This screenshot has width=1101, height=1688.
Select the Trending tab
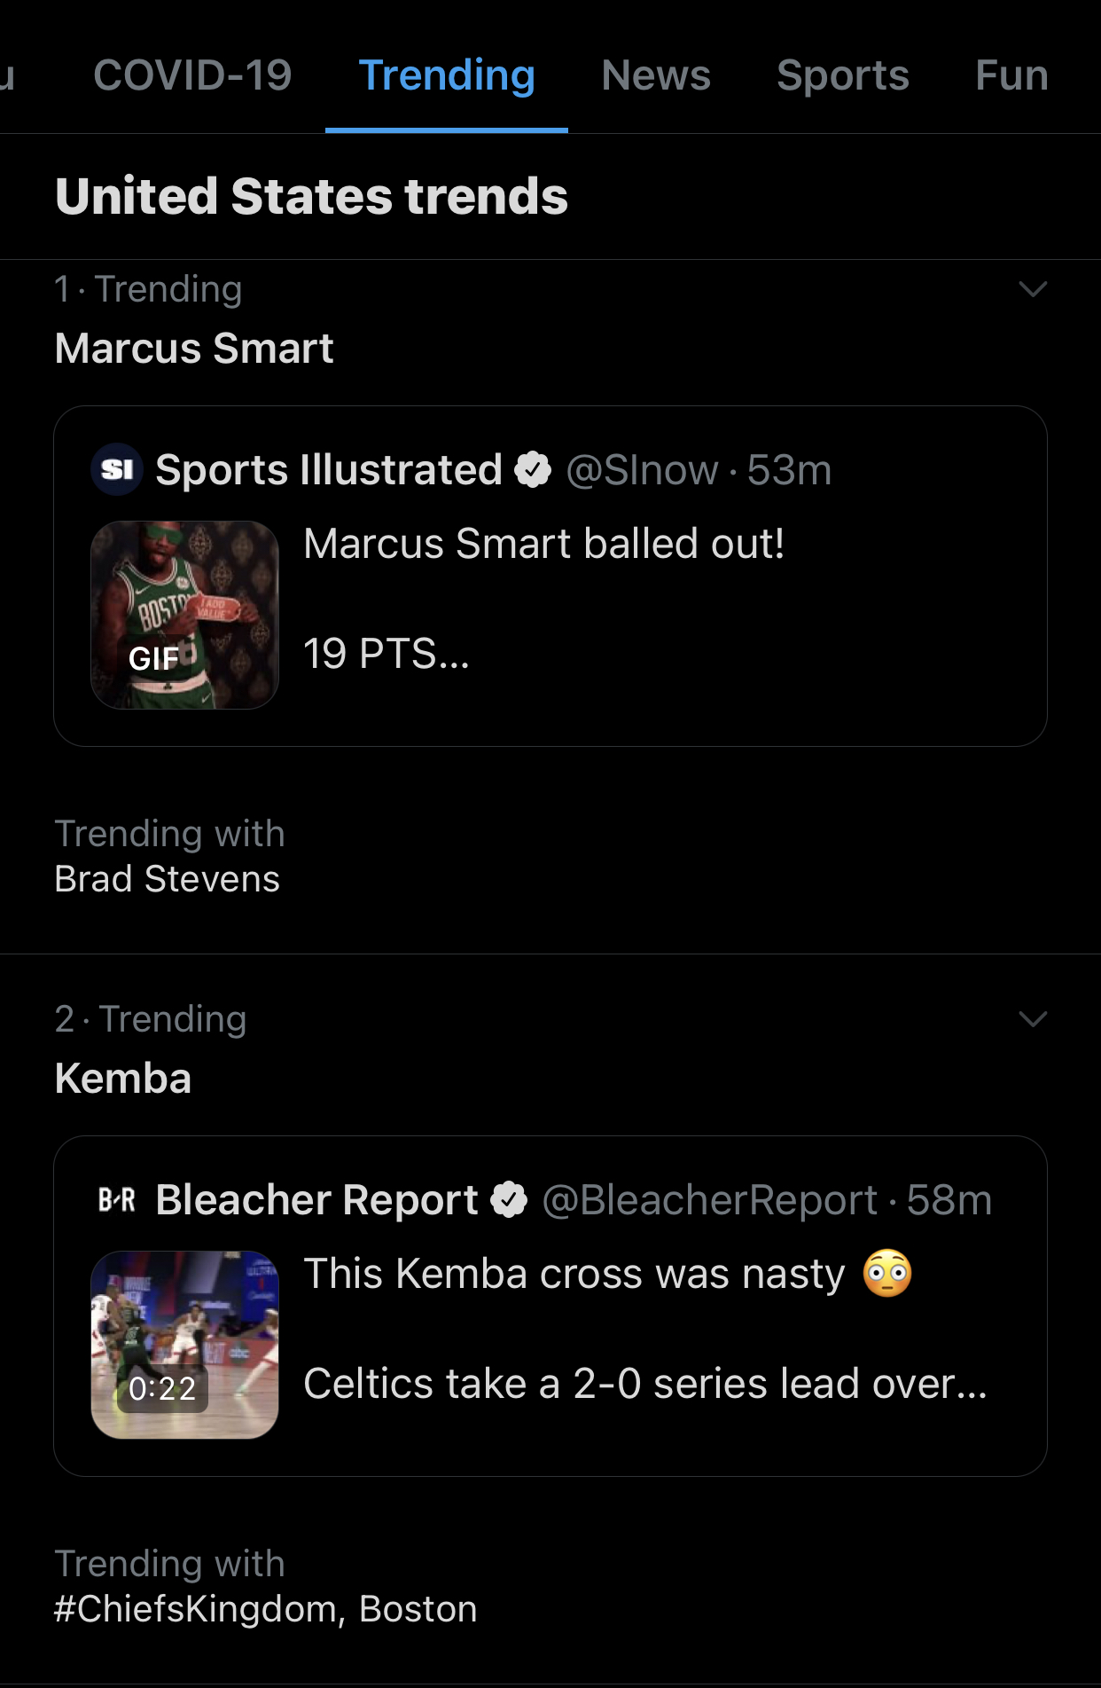click(x=447, y=75)
